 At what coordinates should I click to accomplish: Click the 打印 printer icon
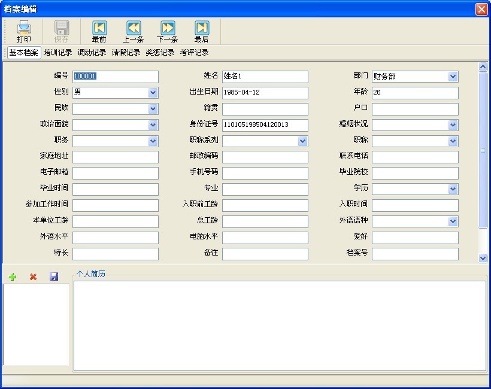(x=24, y=31)
